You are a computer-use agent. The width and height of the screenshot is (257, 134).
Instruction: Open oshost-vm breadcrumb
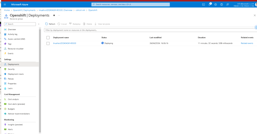coord(80,10)
